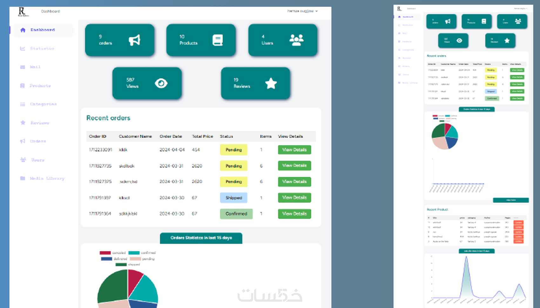540x308 pixels.
Task: Click the Recent Product heading in right preview
Action: (x=437, y=210)
